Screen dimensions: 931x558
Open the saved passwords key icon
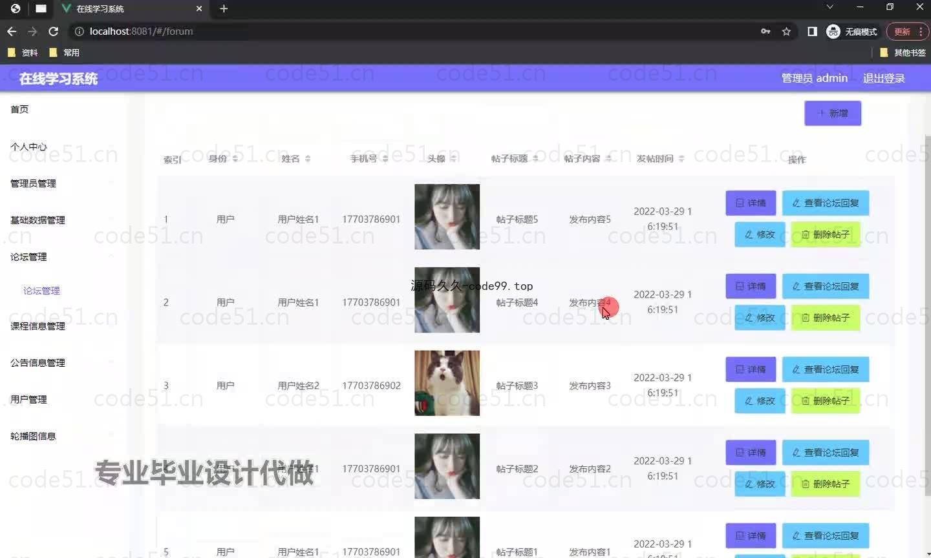pyautogui.click(x=765, y=31)
